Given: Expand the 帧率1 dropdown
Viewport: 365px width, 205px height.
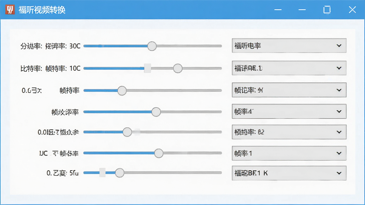Looking at the screenshot, I should tap(289, 153).
